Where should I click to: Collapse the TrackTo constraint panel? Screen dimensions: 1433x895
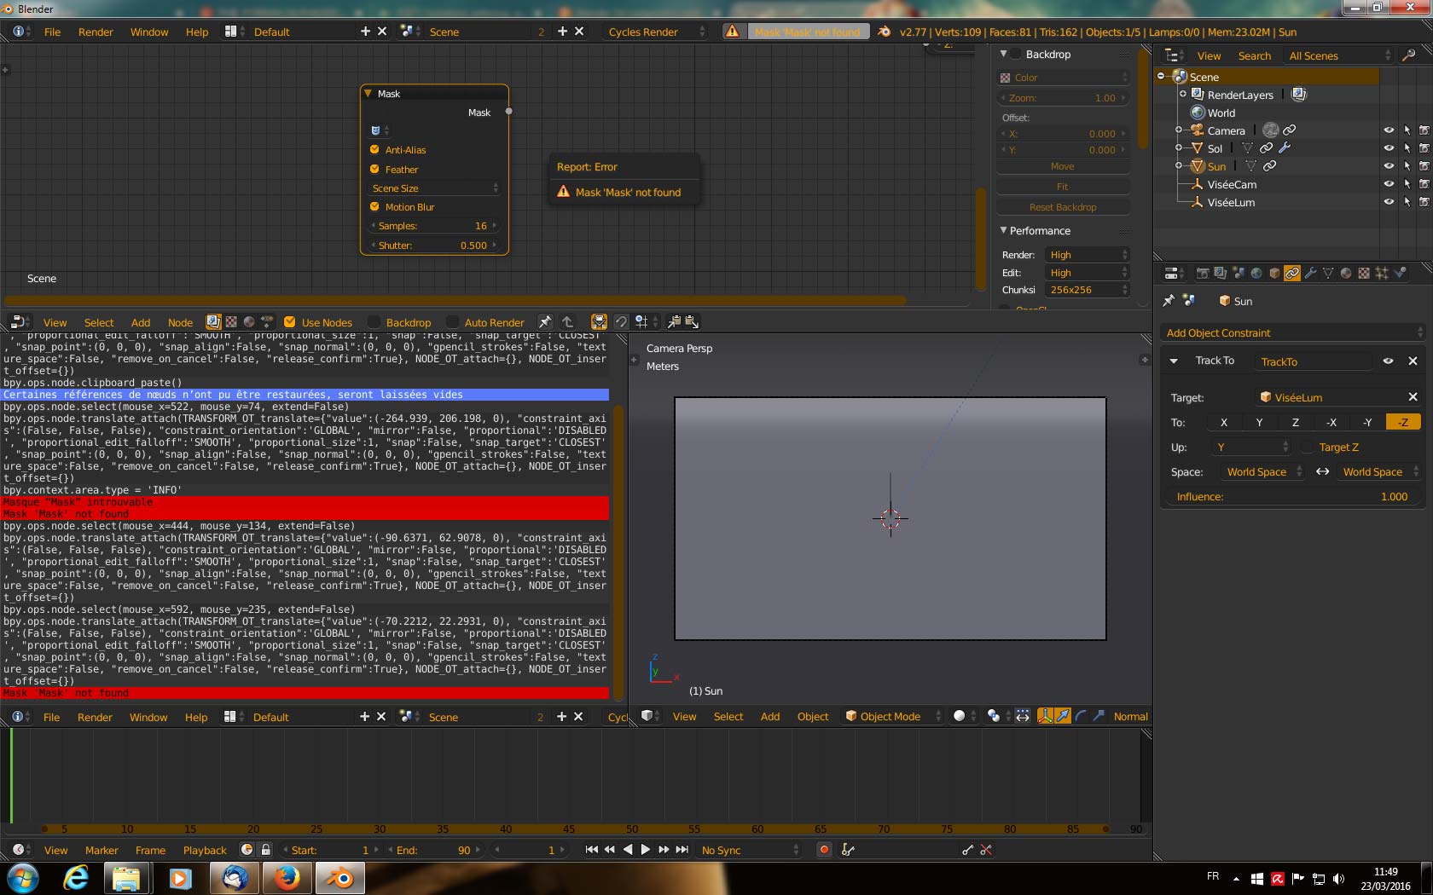click(x=1174, y=361)
